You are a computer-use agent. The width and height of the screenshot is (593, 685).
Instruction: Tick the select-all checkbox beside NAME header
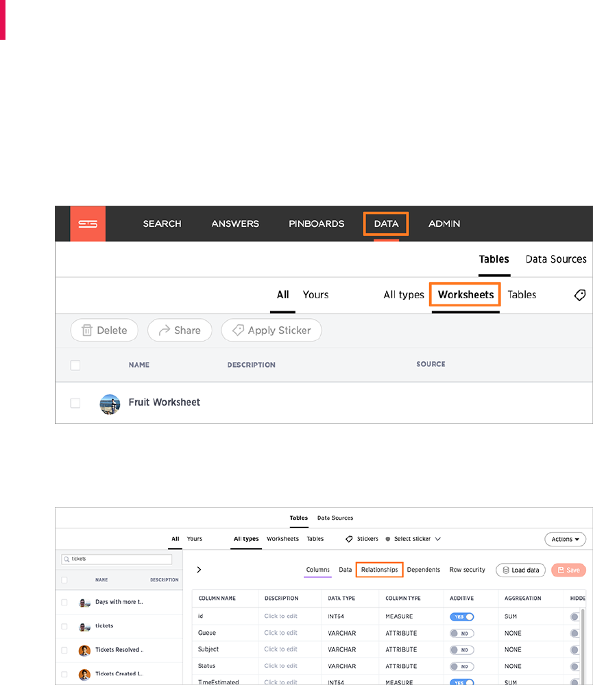point(75,365)
